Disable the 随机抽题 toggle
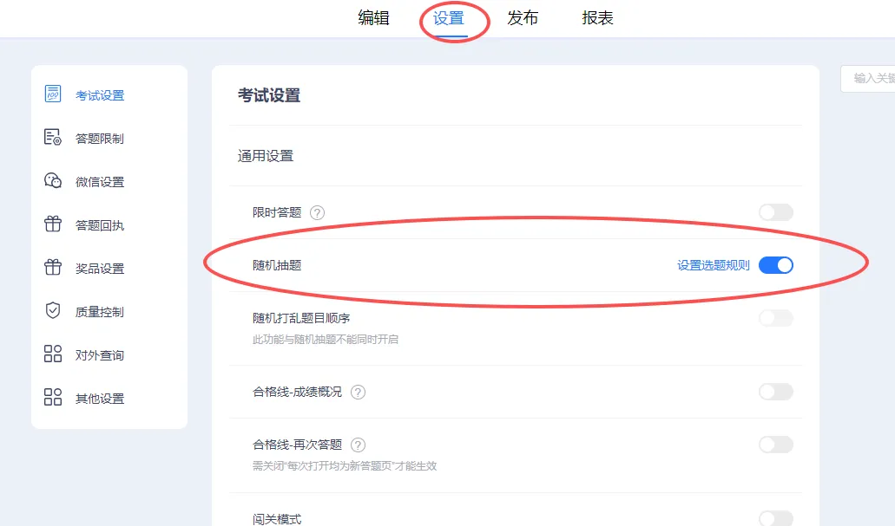Image resolution: width=895 pixels, height=526 pixels. pos(776,265)
